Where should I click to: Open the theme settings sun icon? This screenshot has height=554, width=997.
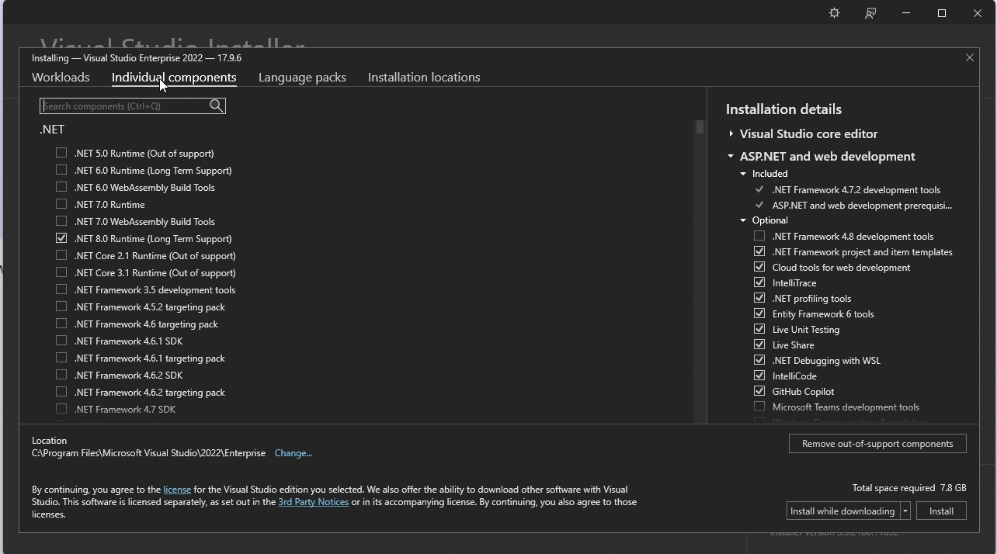834,13
